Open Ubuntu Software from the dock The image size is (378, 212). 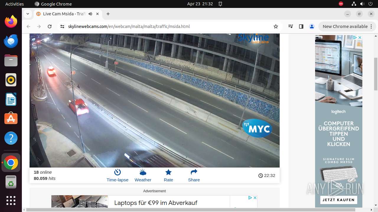coord(11,119)
